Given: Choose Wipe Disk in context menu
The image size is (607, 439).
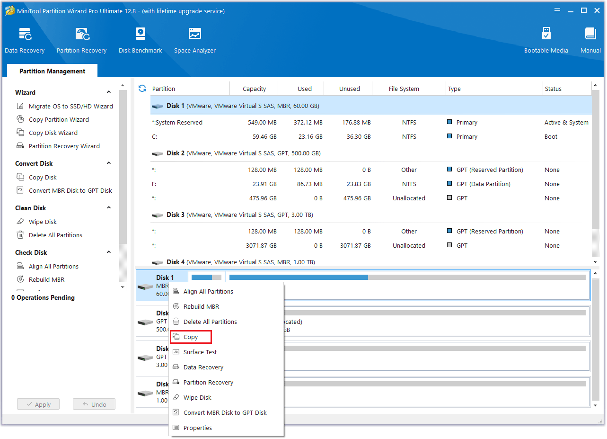Looking at the screenshot, I should 227,397.
